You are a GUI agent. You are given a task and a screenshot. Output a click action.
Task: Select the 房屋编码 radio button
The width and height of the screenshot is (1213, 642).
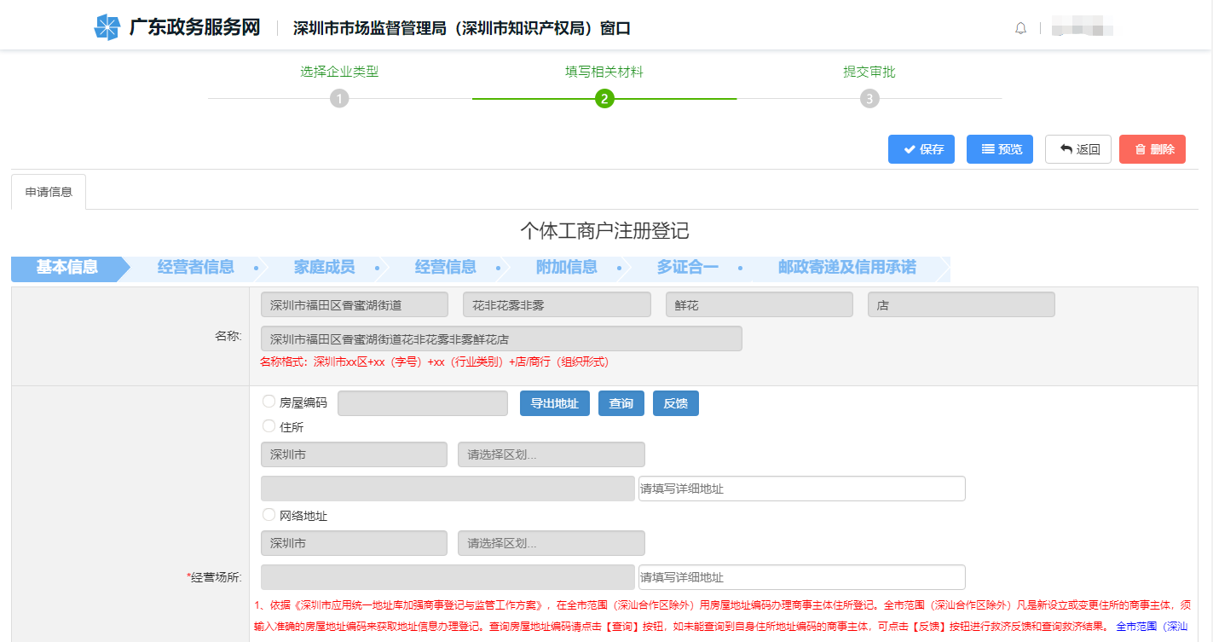(x=269, y=402)
